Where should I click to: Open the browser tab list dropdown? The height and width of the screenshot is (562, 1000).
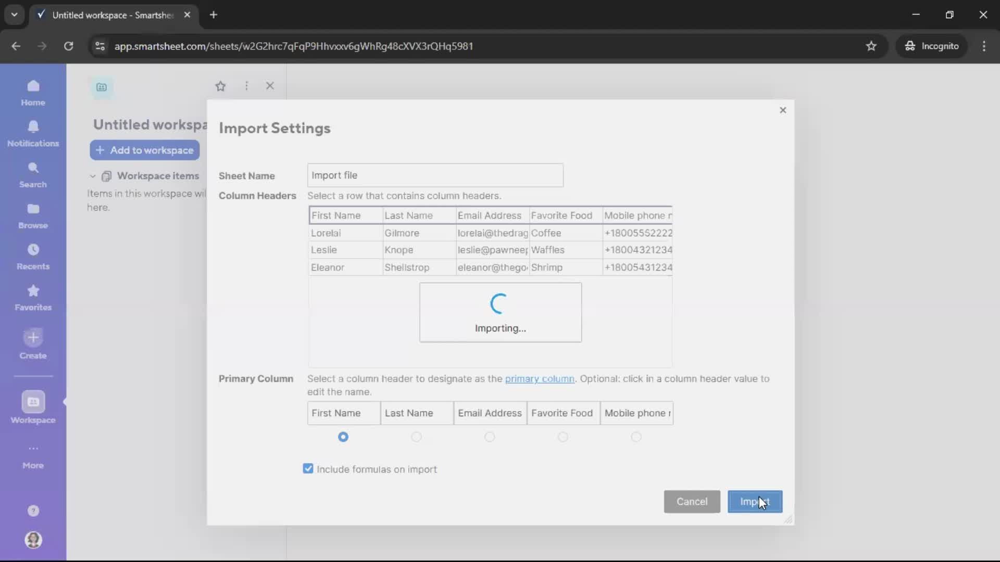point(14,15)
